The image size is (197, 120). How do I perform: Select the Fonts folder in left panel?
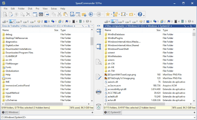(x=8, y=67)
